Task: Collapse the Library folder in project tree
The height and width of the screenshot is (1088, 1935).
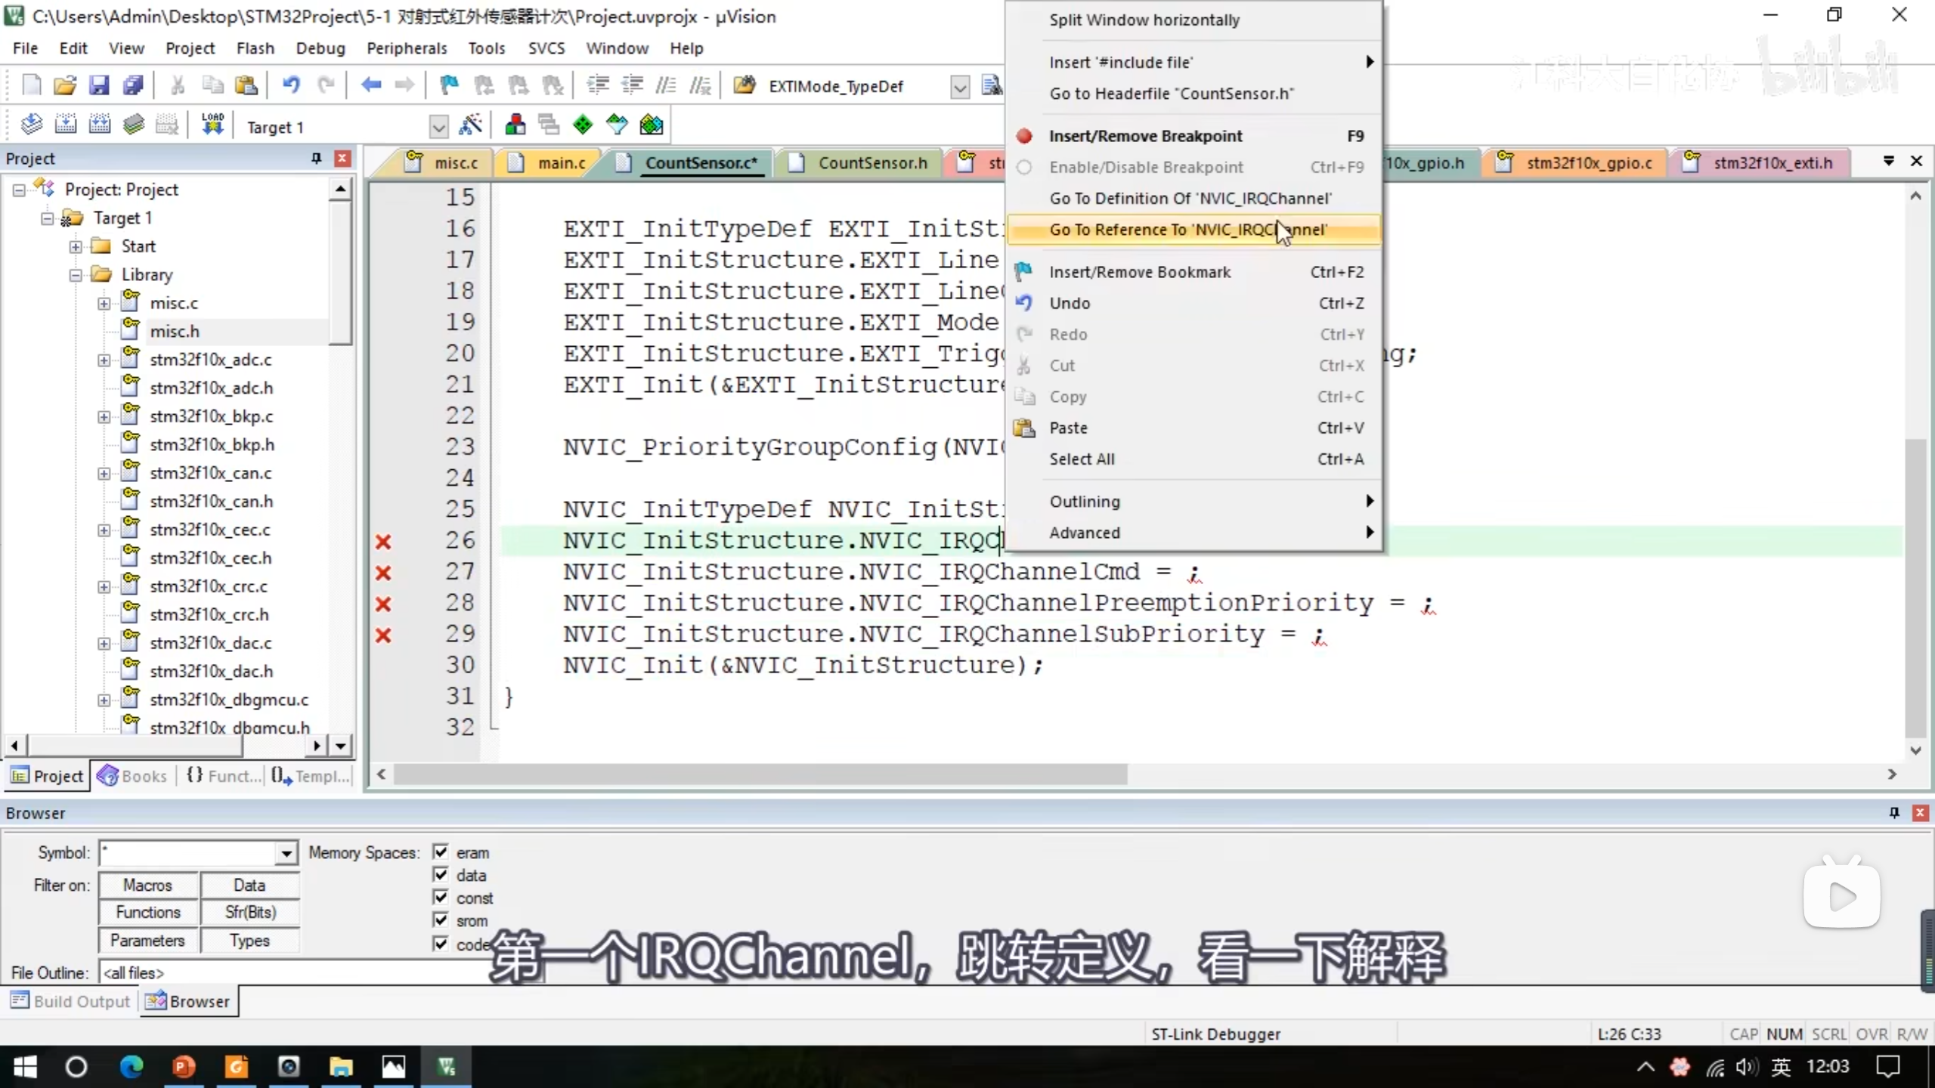Action: [76, 275]
